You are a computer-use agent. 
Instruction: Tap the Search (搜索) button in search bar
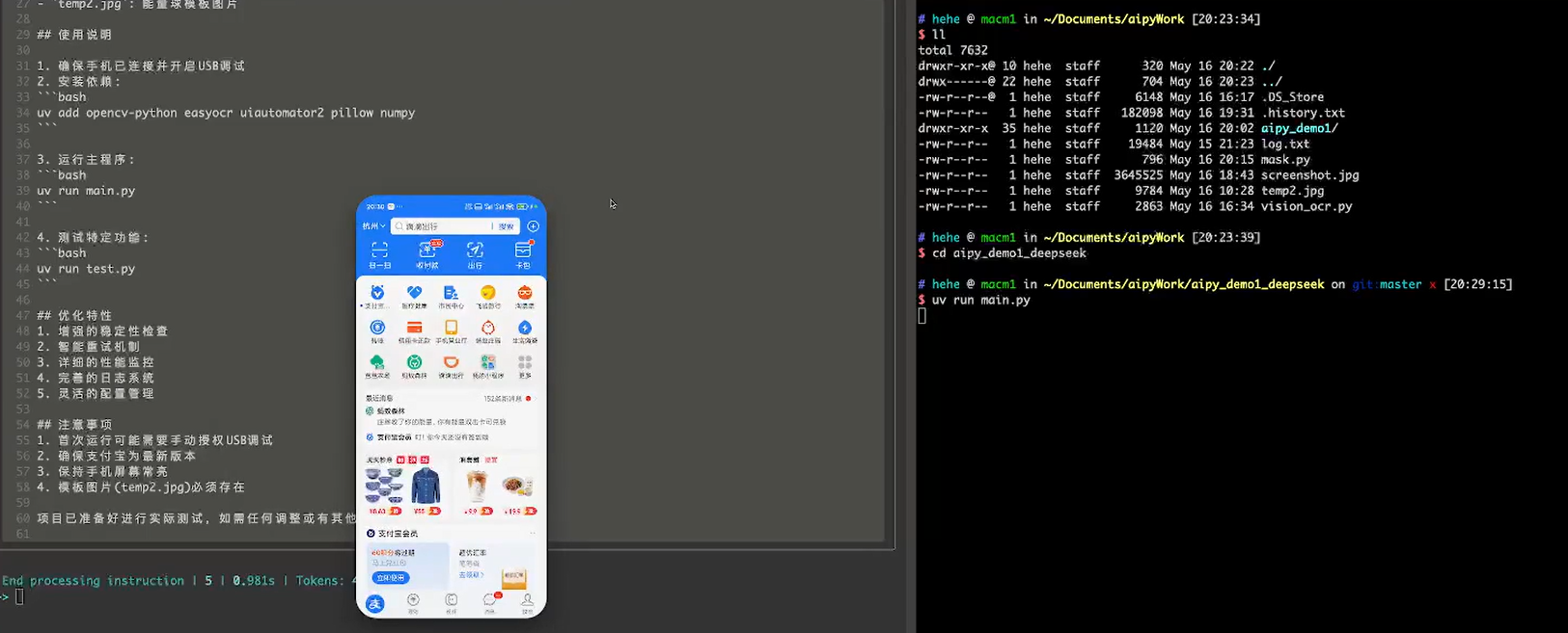506,226
